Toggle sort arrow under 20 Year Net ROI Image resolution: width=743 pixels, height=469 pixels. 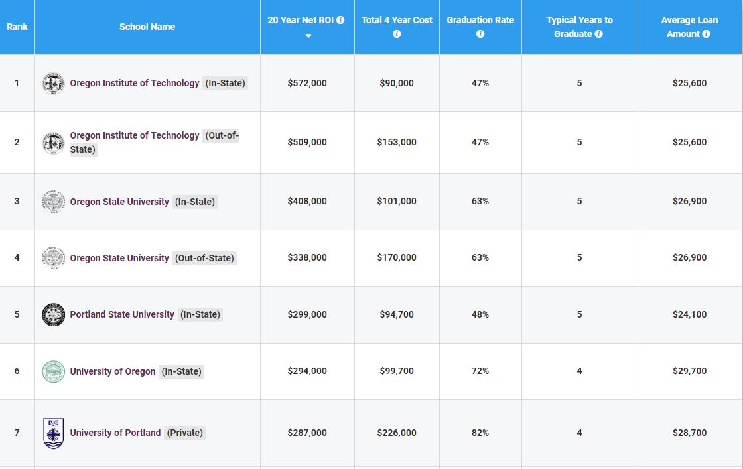point(308,36)
